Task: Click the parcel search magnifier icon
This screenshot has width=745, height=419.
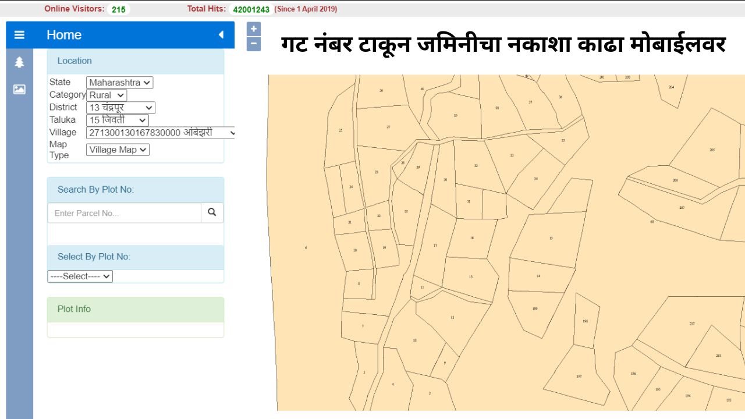Action: click(212, 212)
